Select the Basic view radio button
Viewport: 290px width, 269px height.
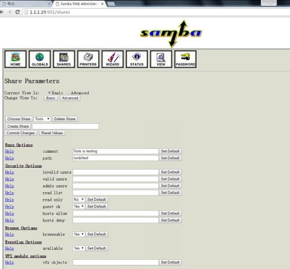pyautogui.click(x=49, y=93)
